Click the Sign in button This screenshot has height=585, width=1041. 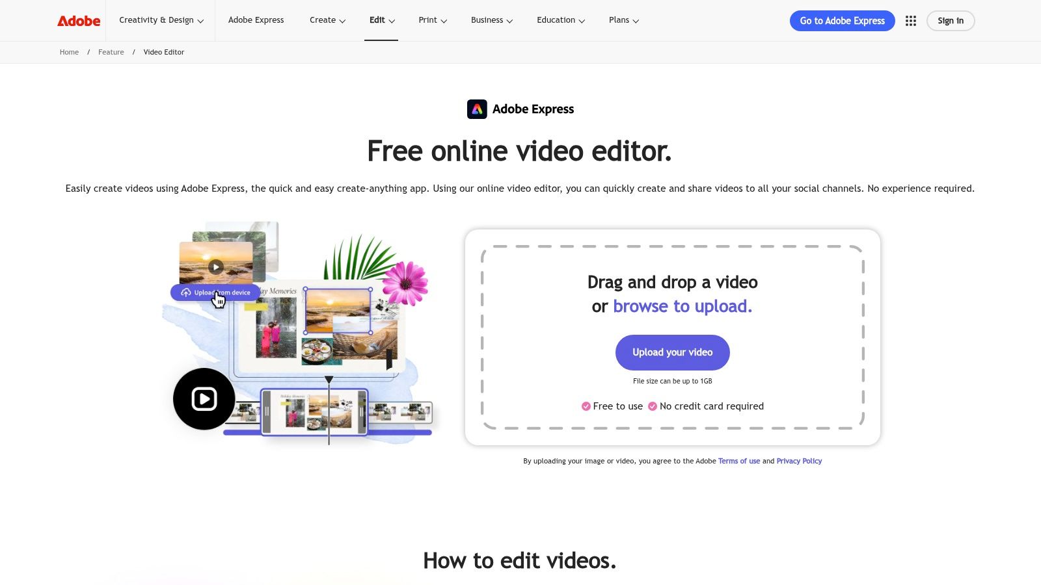(x=951, y=21)
